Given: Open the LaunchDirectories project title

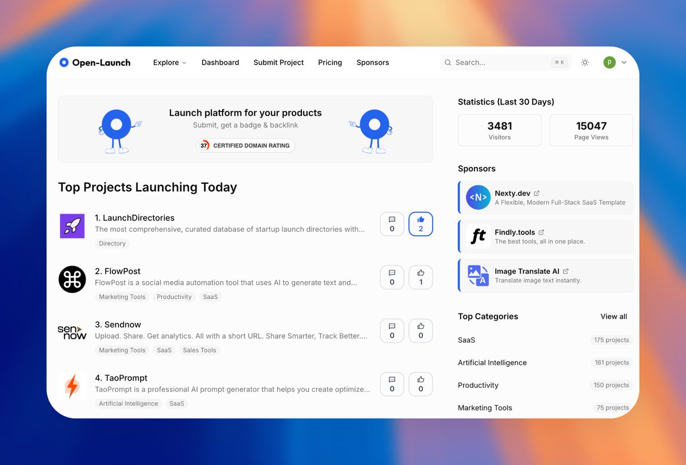Looking at the screenshot, I should 135,218.
